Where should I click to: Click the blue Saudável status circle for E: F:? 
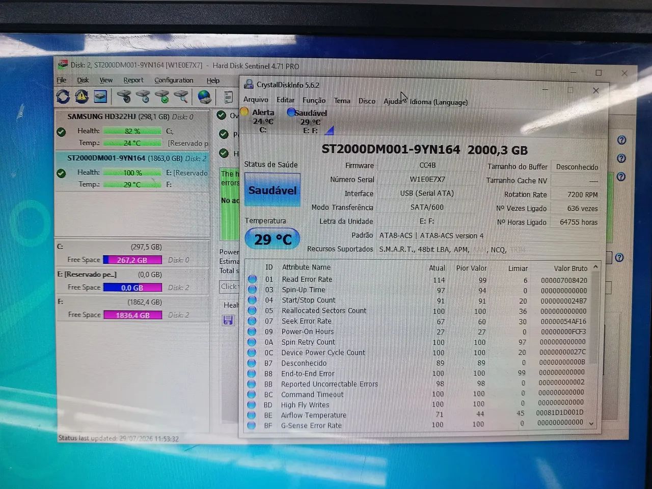pos(291,112)
